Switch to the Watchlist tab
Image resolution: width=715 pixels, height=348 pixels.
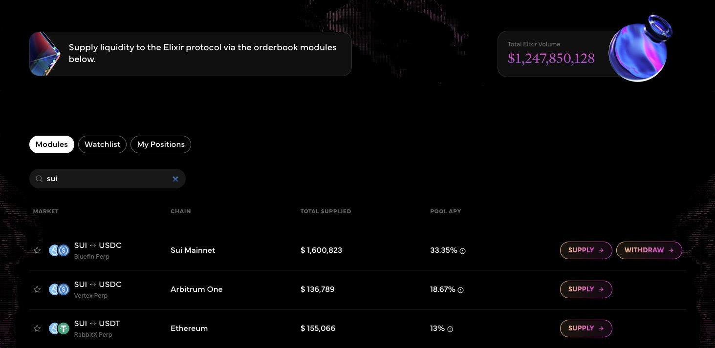103,144
